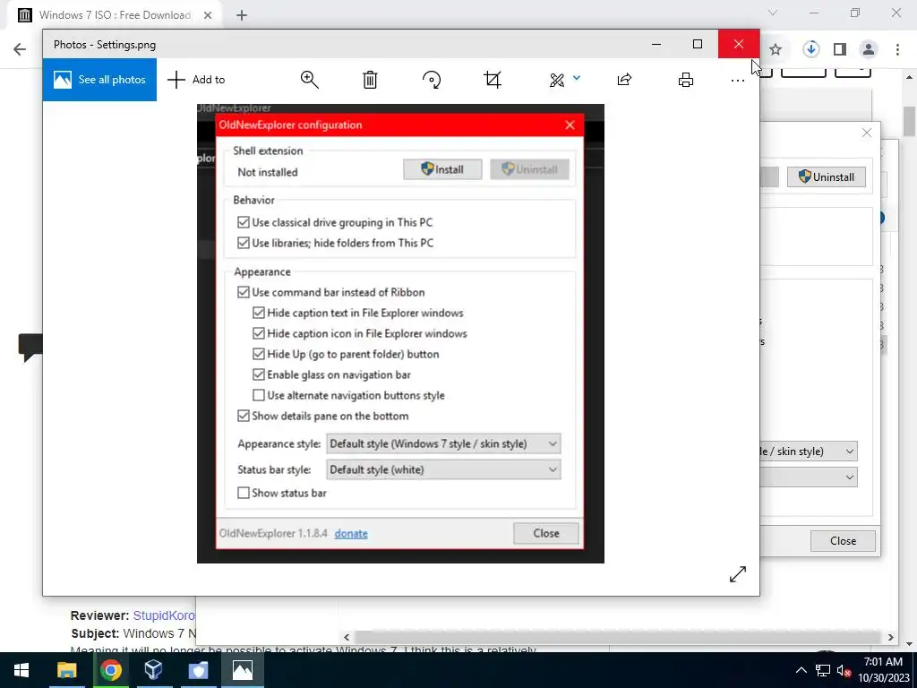Viewport: 917px width, 688px height.
Task: Click the StupidKoro reviewer link
Action: coord(164,615)
